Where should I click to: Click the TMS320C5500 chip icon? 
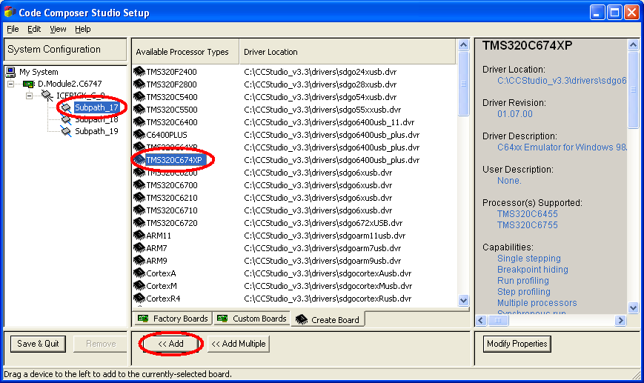[x=139, y=110]
